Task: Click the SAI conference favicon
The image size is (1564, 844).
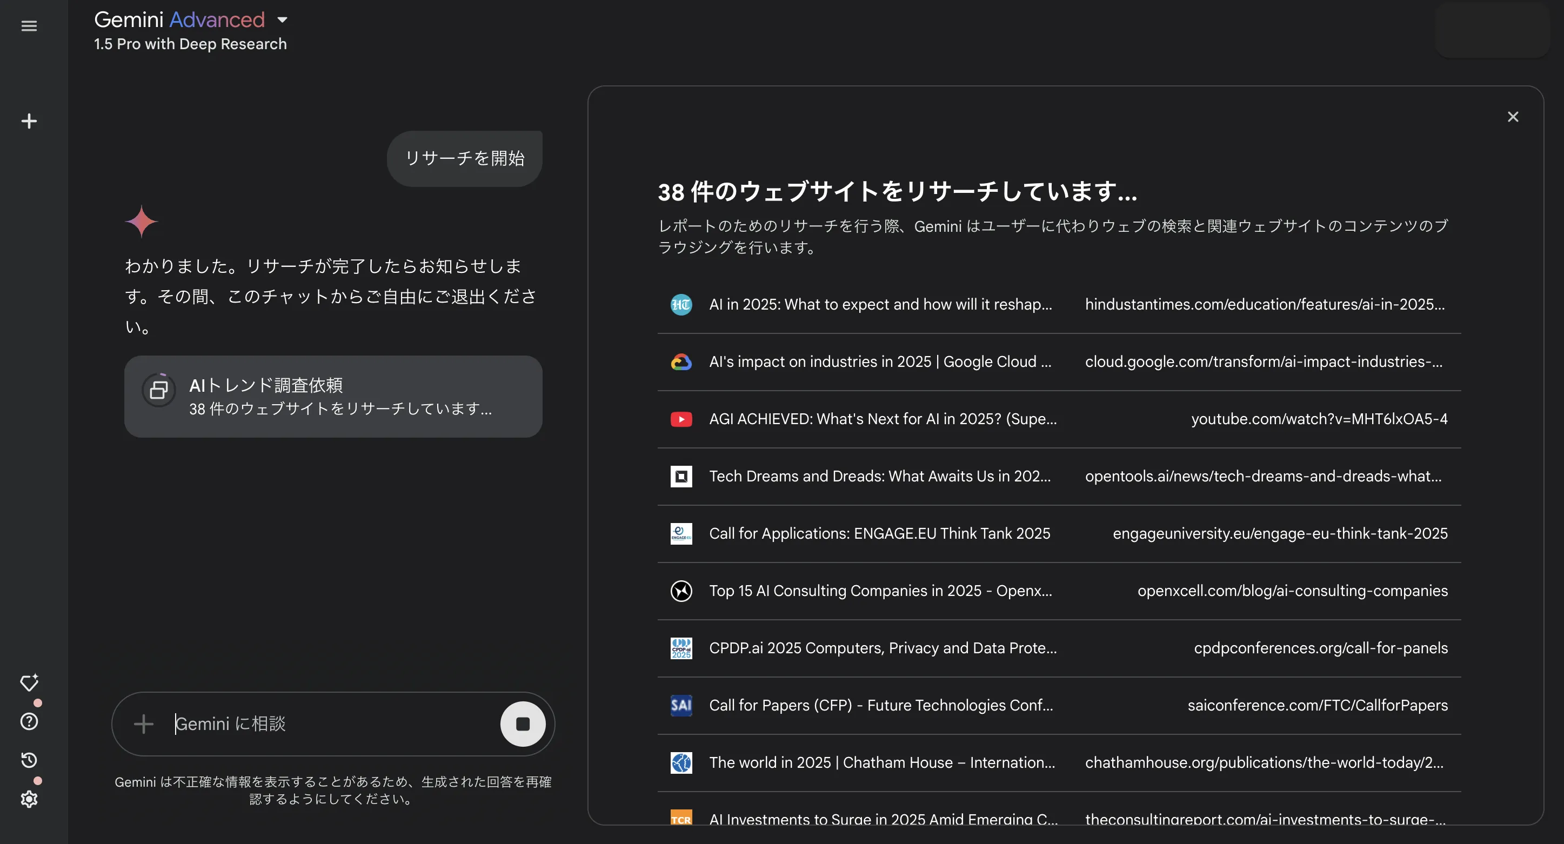Action: click(680, 706)
